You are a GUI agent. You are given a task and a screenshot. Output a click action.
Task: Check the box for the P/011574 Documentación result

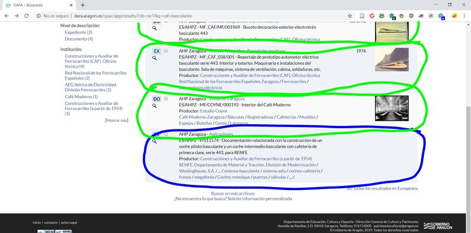pyautogui.click(x=166, y=134)
